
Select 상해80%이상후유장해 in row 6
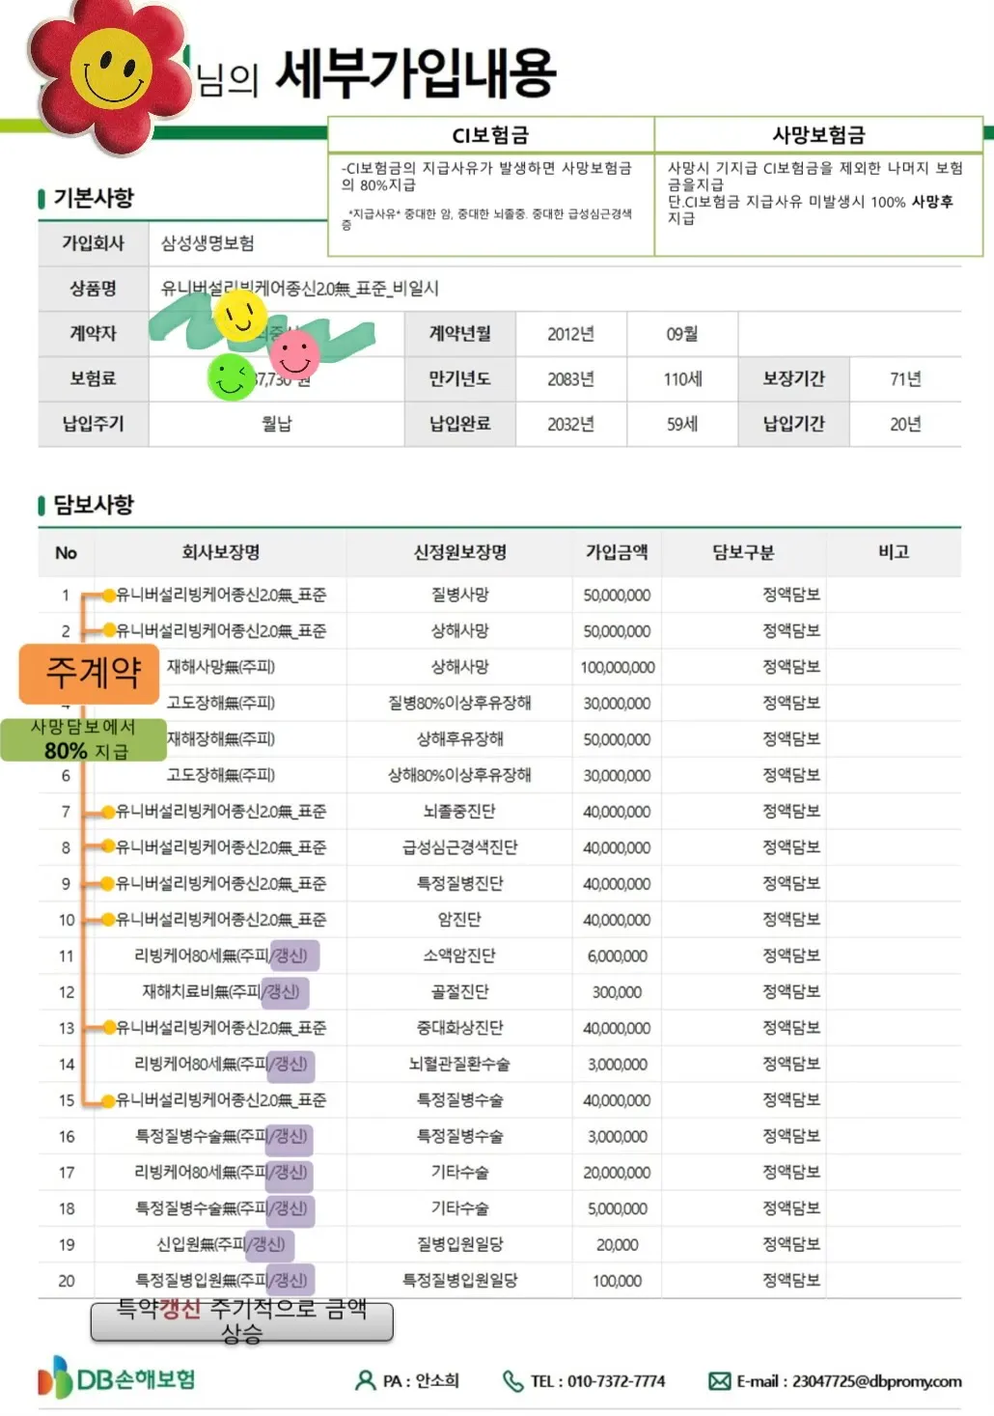tap(460, 775)
